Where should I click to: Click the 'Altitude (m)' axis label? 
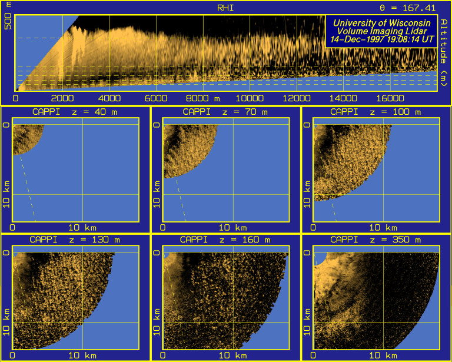coord(443,52)
